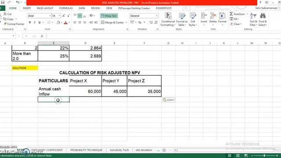Click the Insert cells button

point(204,19)
